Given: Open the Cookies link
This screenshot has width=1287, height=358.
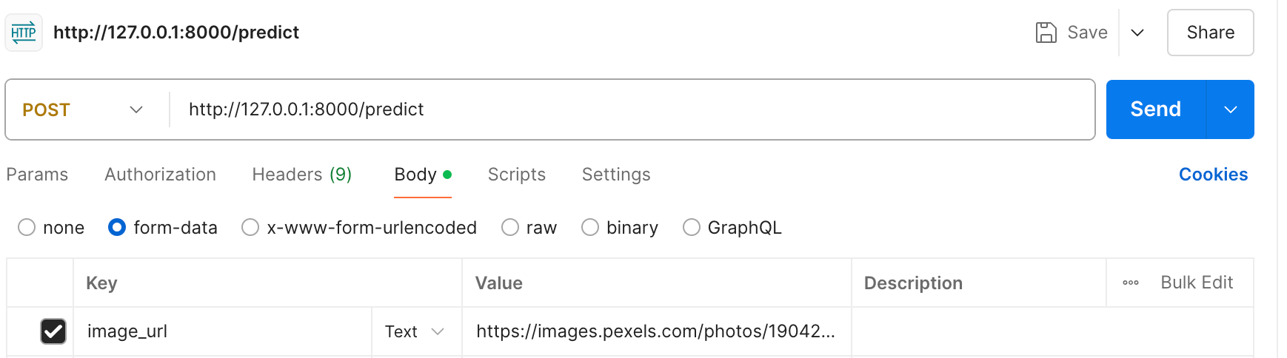Looking at the screenshot, I should (1213, 175).
